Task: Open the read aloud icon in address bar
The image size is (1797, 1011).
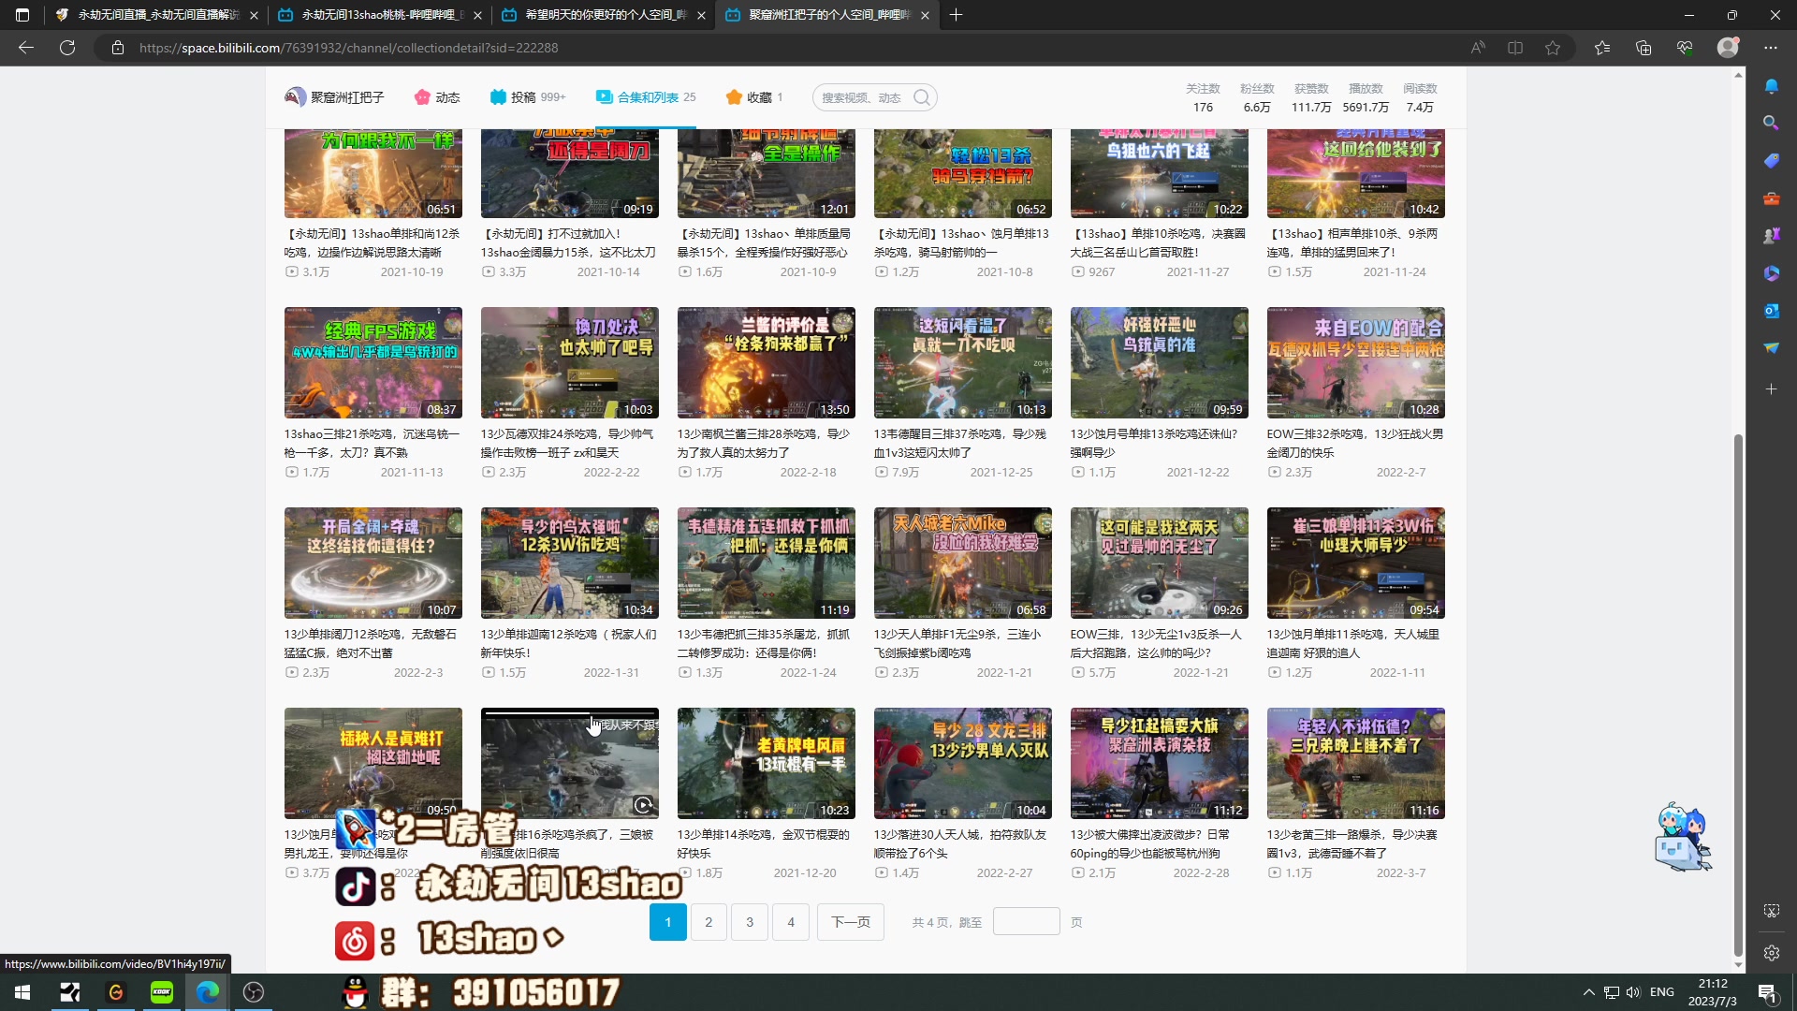Action: point(1478,48)
